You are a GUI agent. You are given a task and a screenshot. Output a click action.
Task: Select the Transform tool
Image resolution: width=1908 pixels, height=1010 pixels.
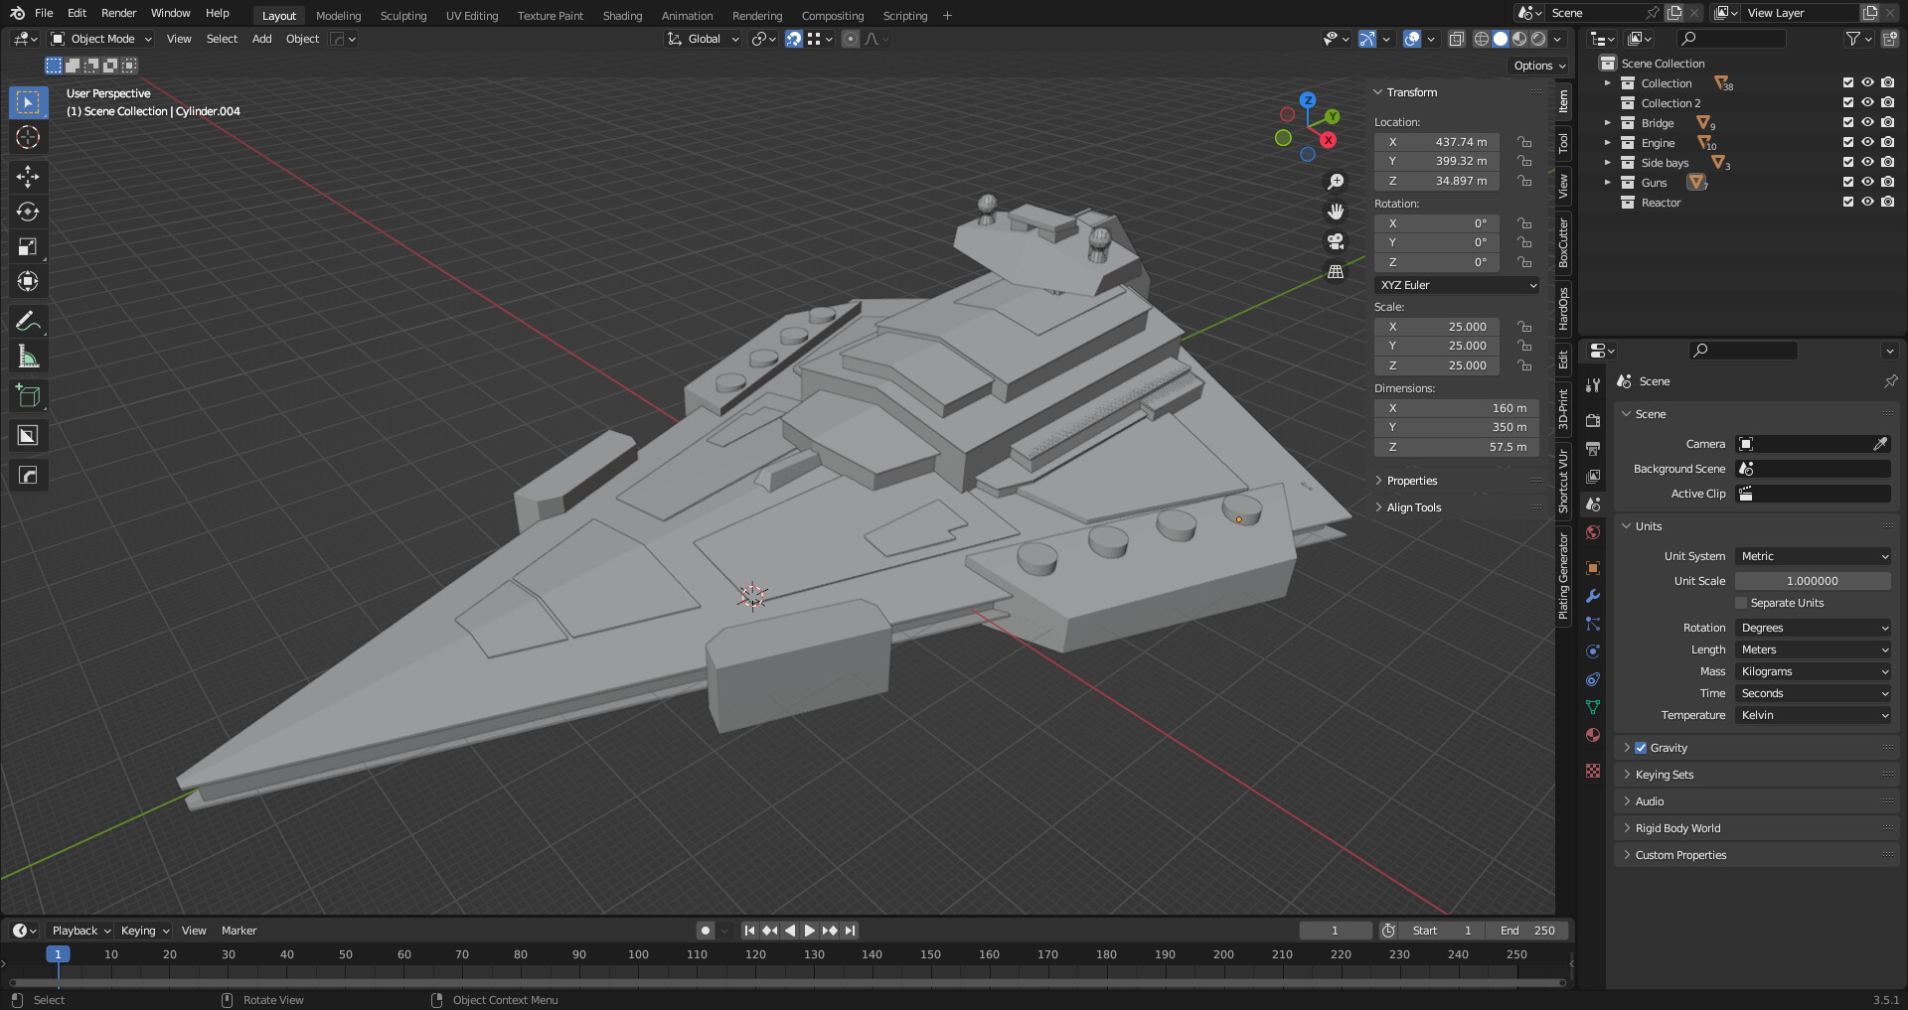28,281
